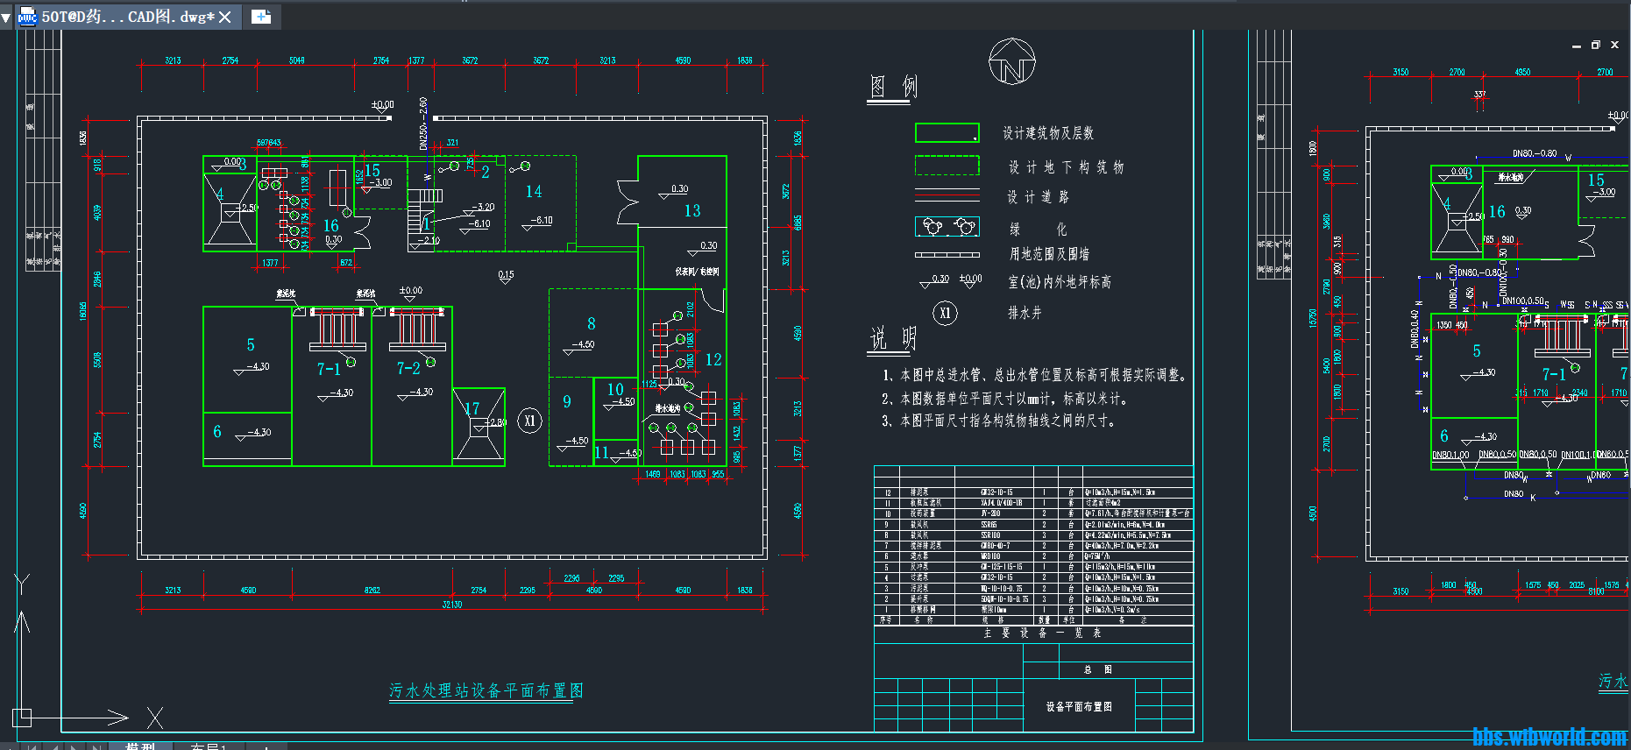Go to the next layout tab arrow
The image size is (1631, 750).
point(74,746)
